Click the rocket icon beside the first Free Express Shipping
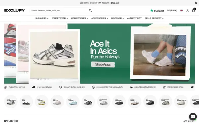The height and width of the screenshot is (124, 199). pos(6,87)
